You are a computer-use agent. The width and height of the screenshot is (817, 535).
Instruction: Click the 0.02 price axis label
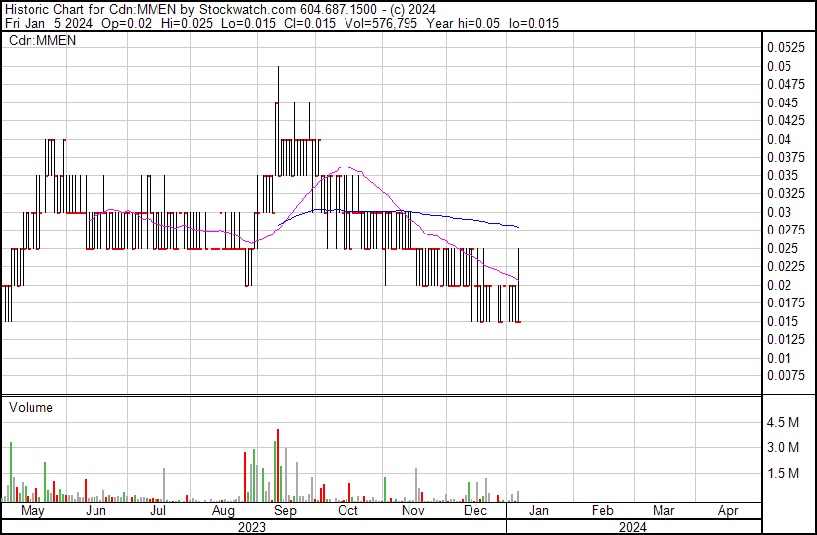[x=779, y=285]
